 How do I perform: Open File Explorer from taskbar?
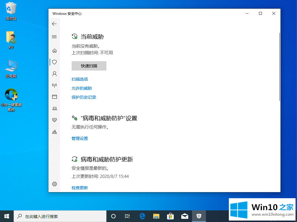(156, 216)
